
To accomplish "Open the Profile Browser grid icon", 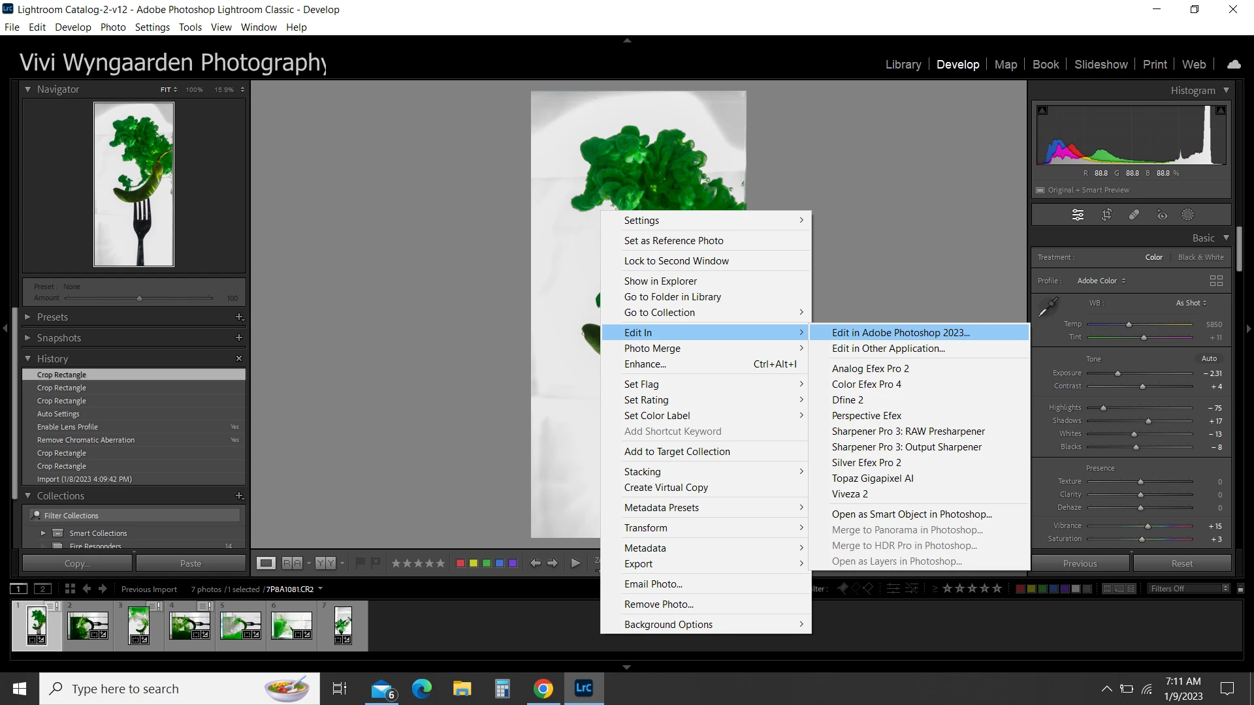I will 1215,281.
